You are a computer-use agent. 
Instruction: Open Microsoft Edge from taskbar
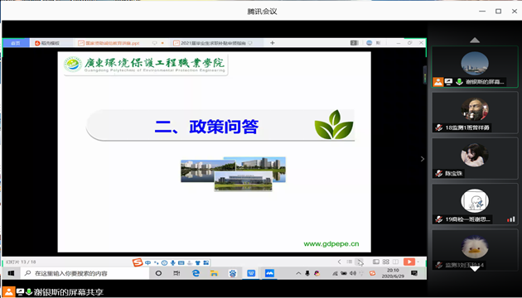[196, 273]
